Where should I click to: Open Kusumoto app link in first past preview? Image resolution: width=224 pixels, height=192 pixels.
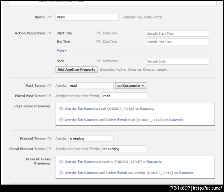(147, 109)
